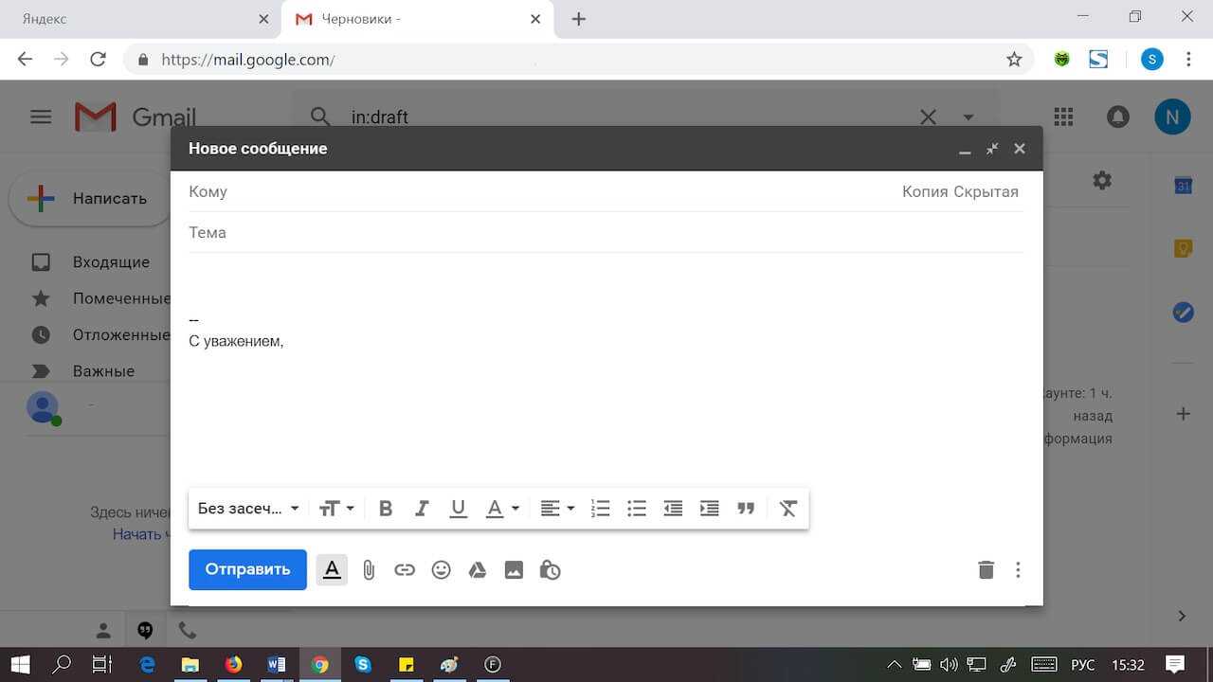
Task: Insert a link using the chain icon
Action: tap(405, 570)
